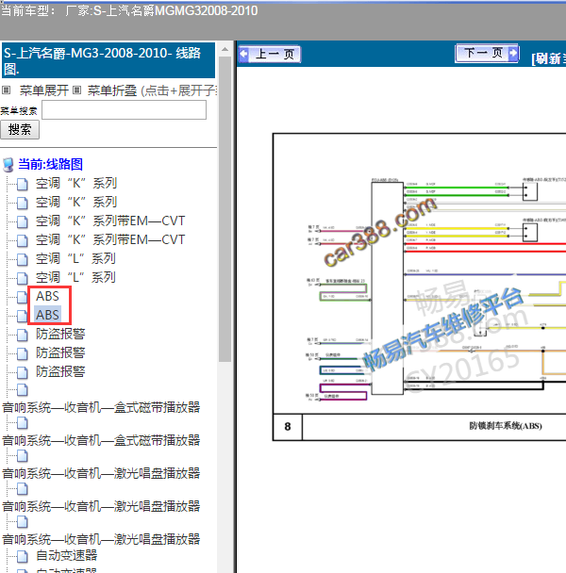Click the right arrow icon on 下一页
The image size is (566, 573).
point(513,54)
